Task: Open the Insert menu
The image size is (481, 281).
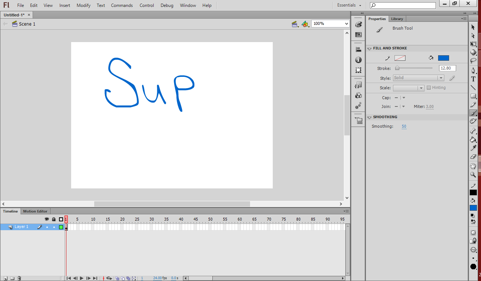Action: point(65,5)
